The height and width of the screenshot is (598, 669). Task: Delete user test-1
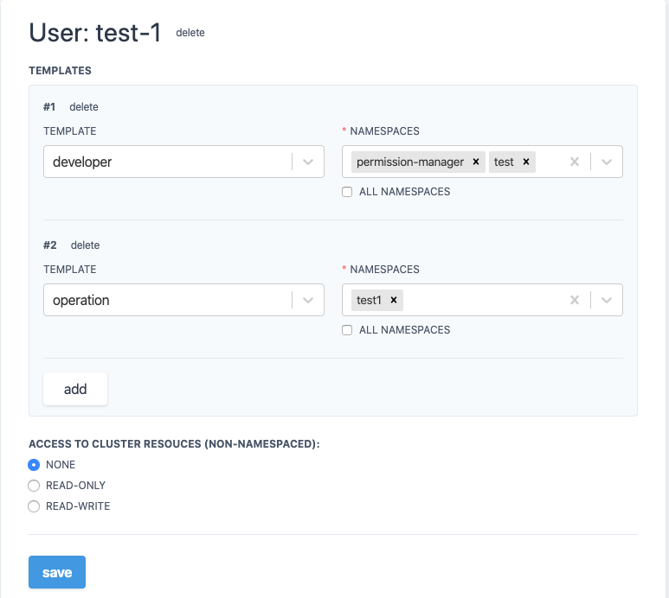[x=190, y=33]
